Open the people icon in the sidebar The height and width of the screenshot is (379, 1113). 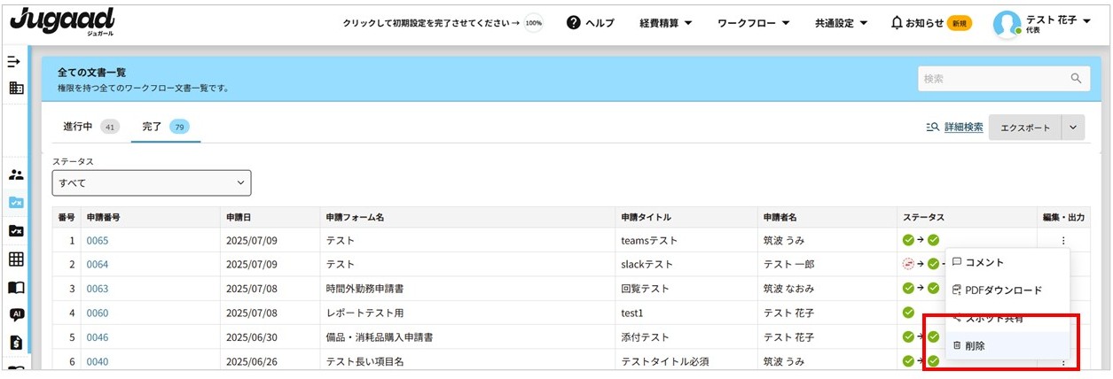click(x=16, y=174)
